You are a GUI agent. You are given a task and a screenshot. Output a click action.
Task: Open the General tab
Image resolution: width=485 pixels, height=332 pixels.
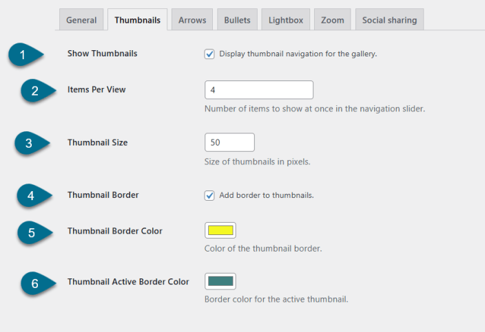81,20
